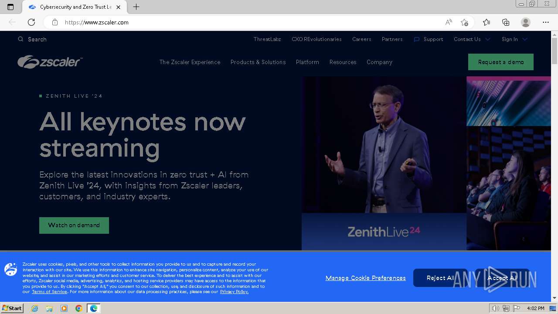The image size is (558, 314).
Task: Open File Explorer from taskbar
Action: 49,308
